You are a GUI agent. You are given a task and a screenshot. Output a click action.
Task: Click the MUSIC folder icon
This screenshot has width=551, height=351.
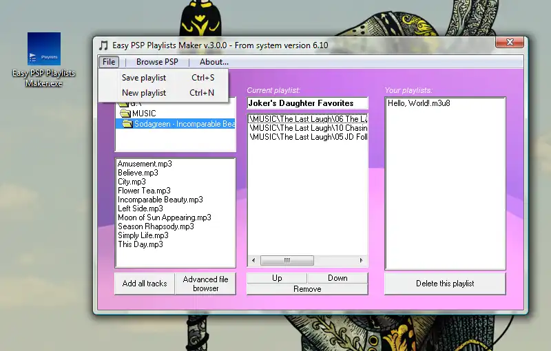pos(125,113)
